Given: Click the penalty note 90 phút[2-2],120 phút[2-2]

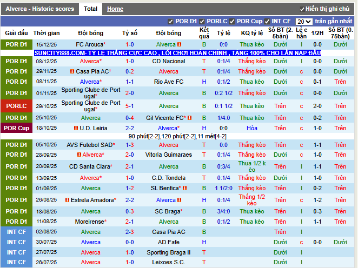Looking at the screenshot, I should (177, 136).
